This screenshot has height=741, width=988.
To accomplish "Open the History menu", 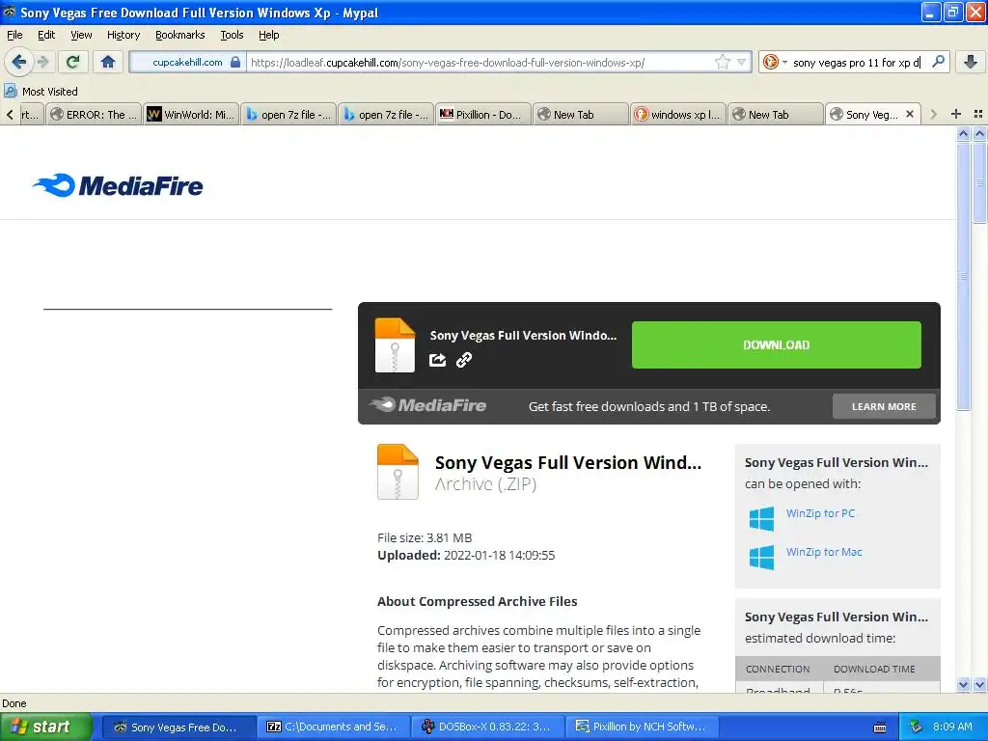I will pos(123,35).
